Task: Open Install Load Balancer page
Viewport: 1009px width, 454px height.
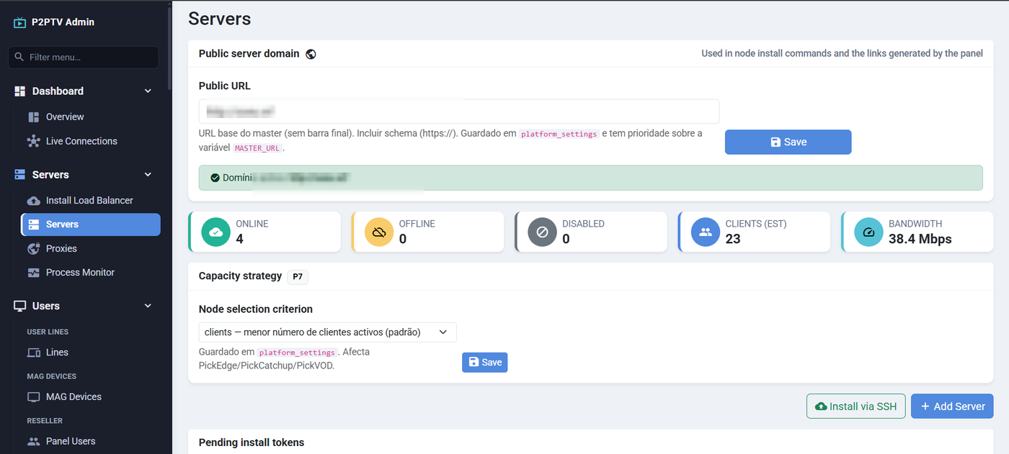Action: (x=91, y=201)
